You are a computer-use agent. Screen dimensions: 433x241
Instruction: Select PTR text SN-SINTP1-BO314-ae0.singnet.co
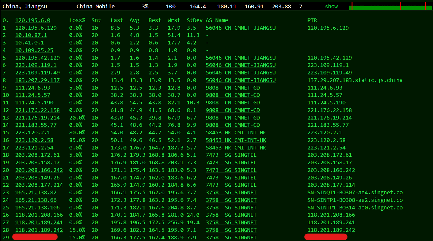355,208
